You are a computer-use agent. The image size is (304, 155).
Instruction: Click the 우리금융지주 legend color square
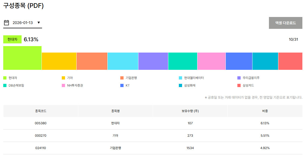click(x=239, y=78)
